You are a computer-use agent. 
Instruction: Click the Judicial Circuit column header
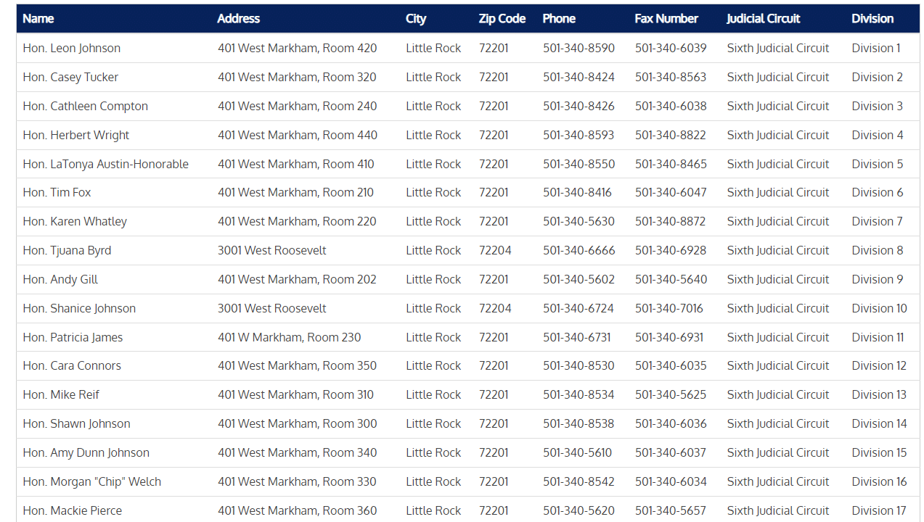tap(763, 19)
